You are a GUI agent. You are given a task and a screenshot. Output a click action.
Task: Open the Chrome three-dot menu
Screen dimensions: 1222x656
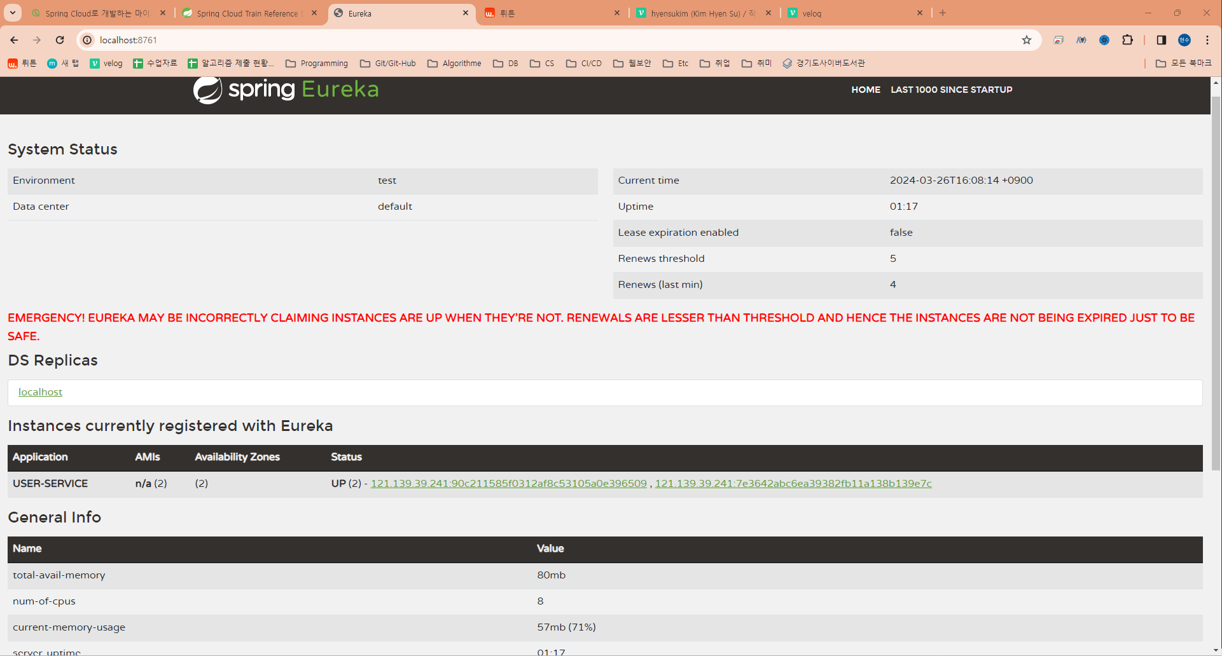[1207, 40]
